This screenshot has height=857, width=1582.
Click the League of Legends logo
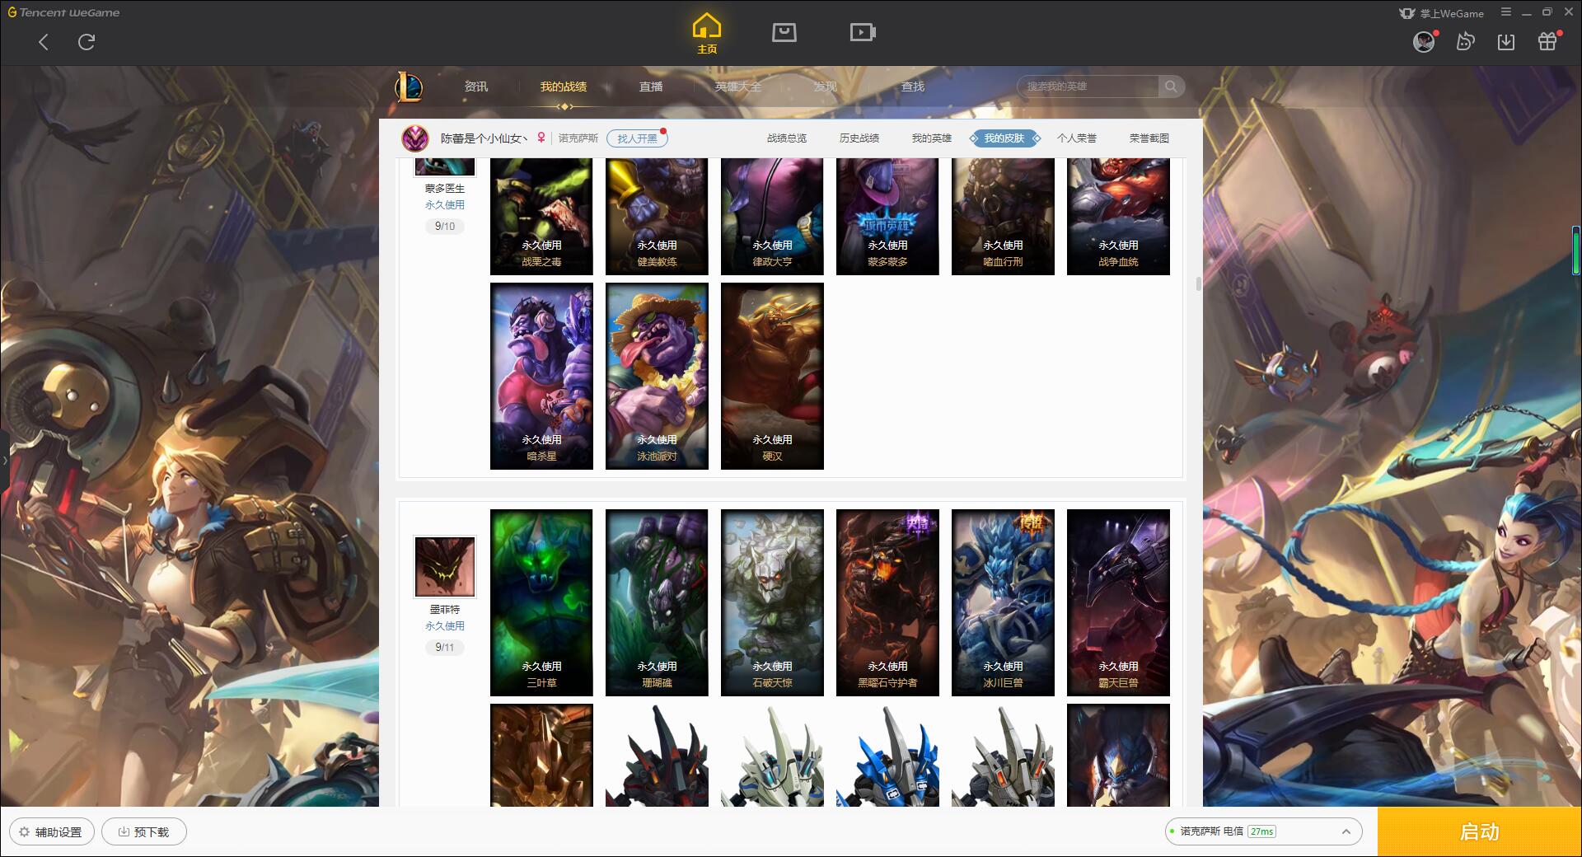click(409, 87)
